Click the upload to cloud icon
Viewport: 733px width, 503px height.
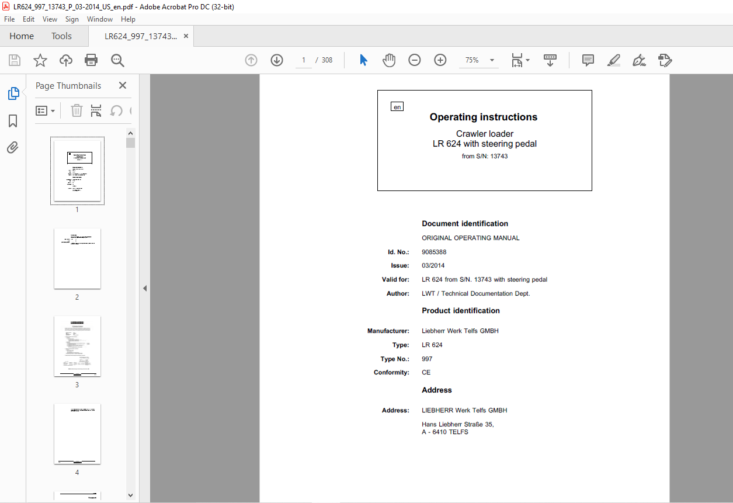pyautogui.click(x=66, y=60)
